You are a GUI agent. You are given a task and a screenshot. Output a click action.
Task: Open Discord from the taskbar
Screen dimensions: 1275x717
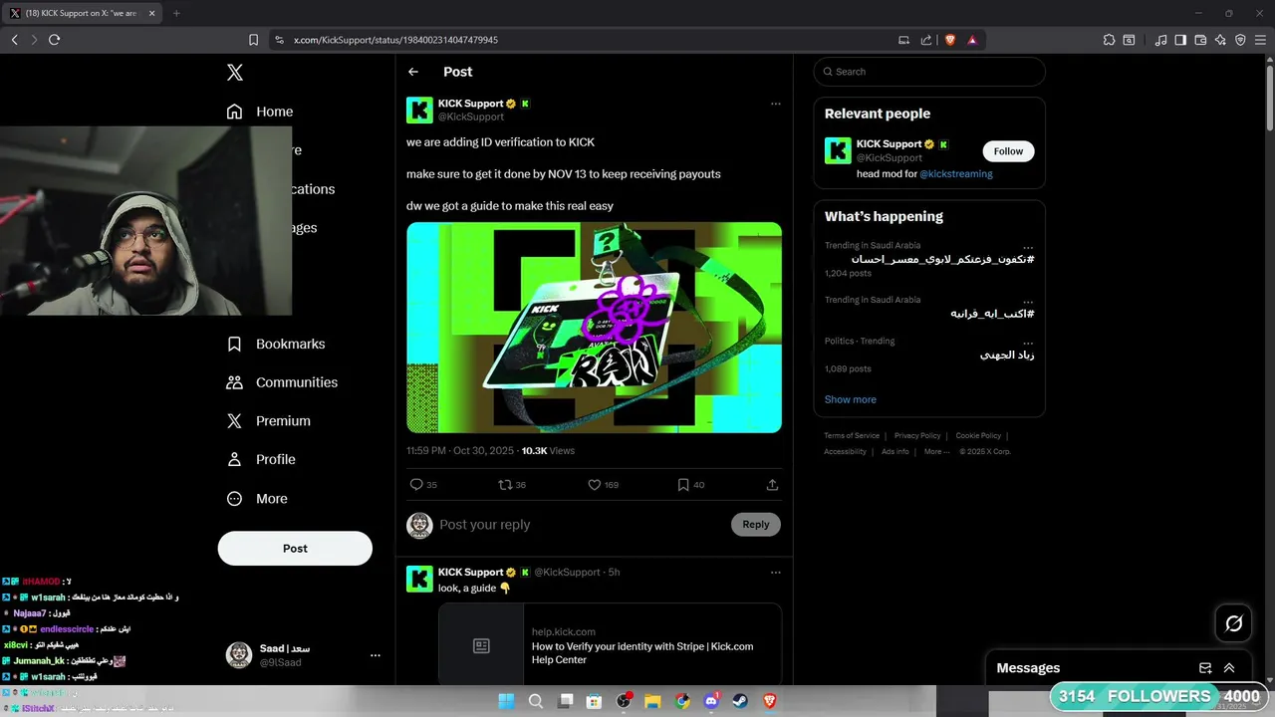[711, 701]
